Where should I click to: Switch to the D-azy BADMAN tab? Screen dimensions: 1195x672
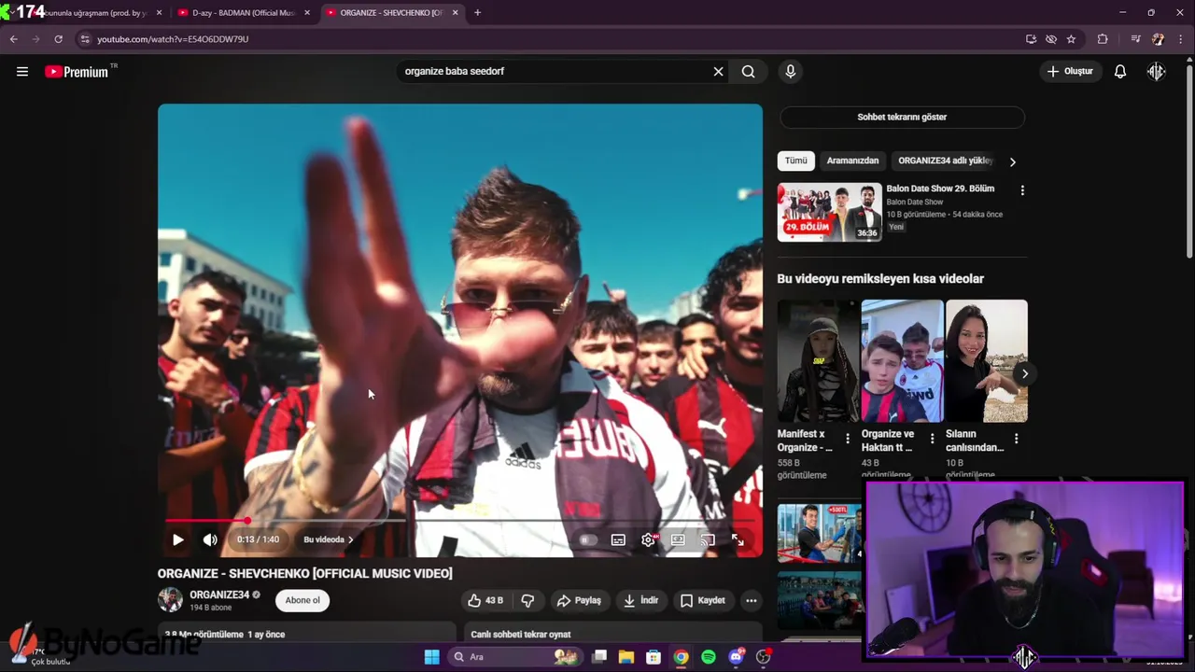[243, 13]
